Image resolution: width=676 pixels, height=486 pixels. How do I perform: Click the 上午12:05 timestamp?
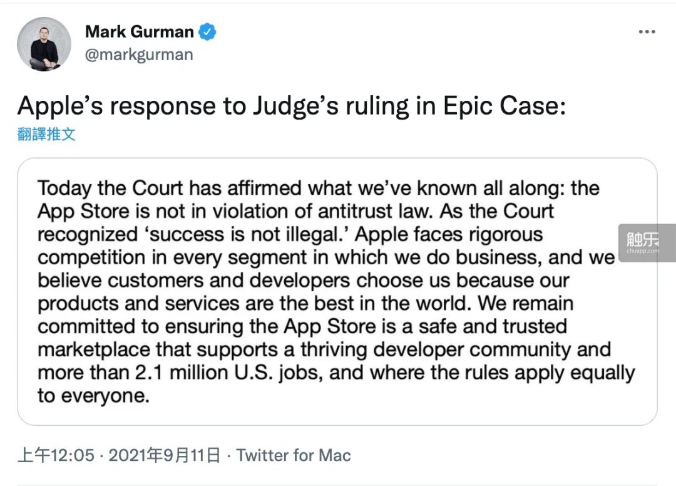click(55, 455)
